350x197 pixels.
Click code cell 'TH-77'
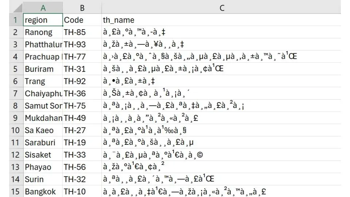[x=82, y=57]
